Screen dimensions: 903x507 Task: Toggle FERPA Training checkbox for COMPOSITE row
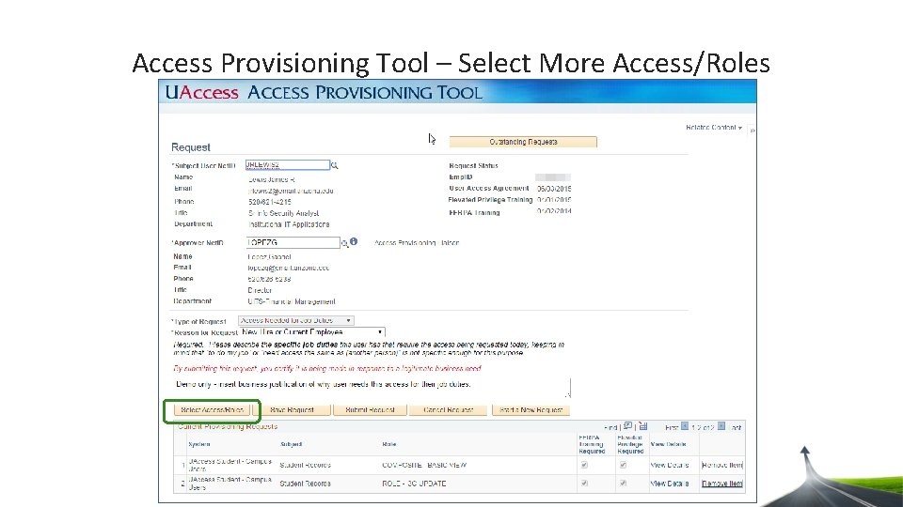[x=584, y=465]
